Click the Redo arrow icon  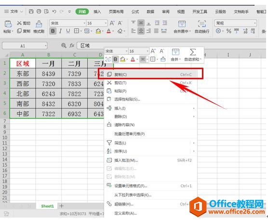point(61,12)
